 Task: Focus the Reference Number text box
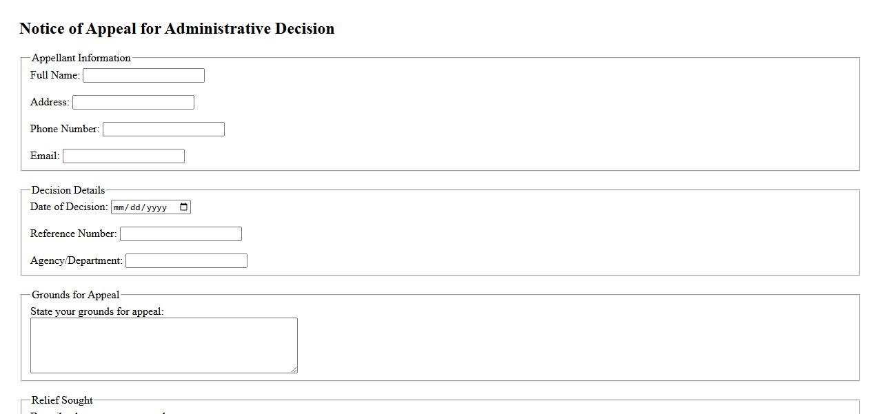coord(181,234)
